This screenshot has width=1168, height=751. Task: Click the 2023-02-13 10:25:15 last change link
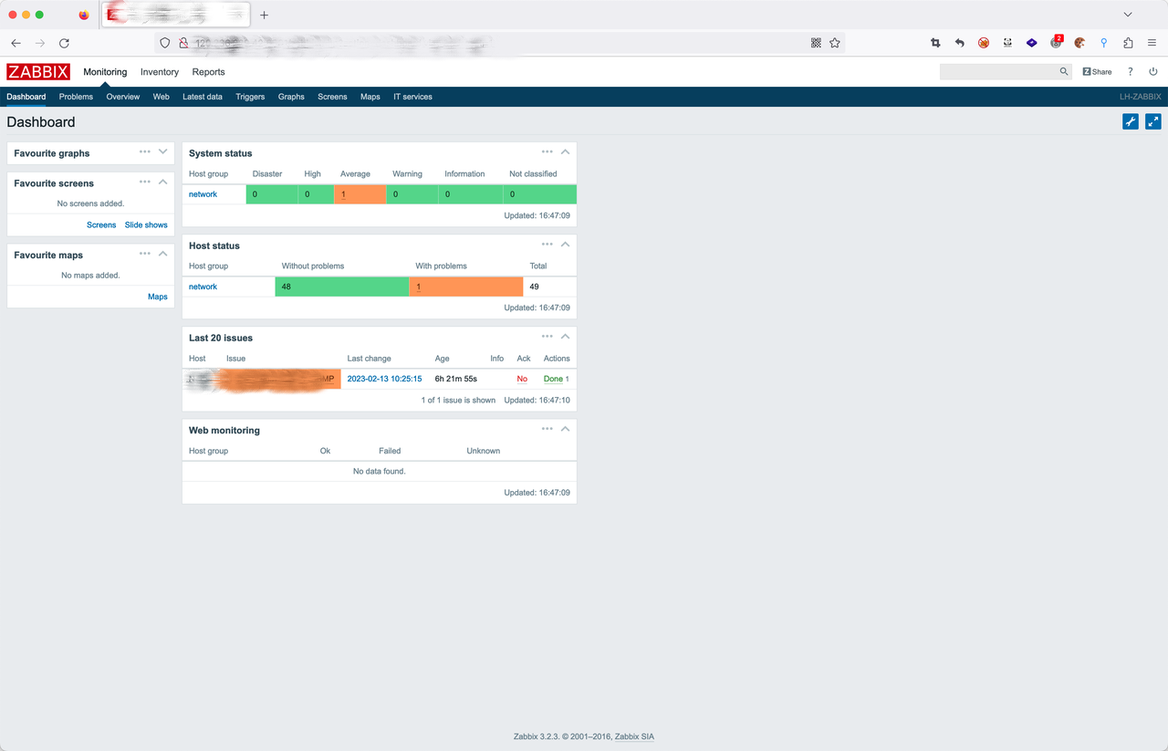(x=384, y=379)
